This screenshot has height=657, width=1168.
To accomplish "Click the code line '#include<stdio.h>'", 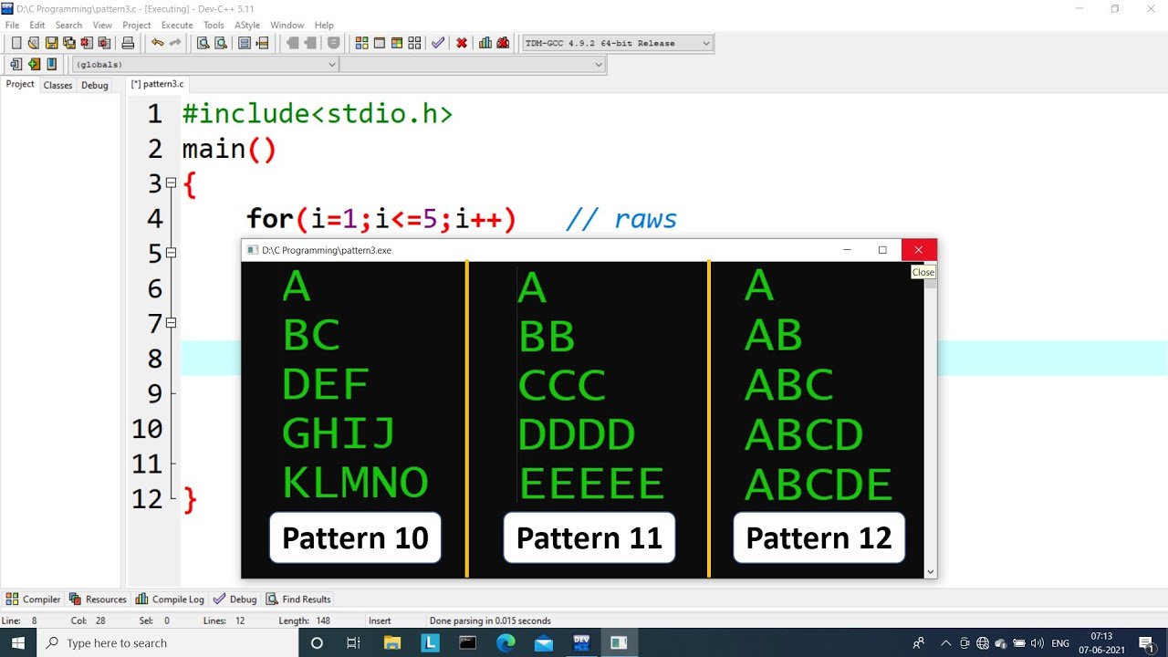I will pyautogui.click(x=318, y=114).
